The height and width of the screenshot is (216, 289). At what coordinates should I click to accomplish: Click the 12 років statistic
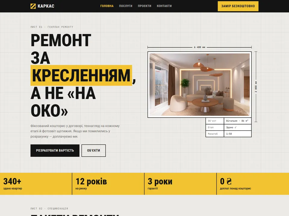click(91, 181)
